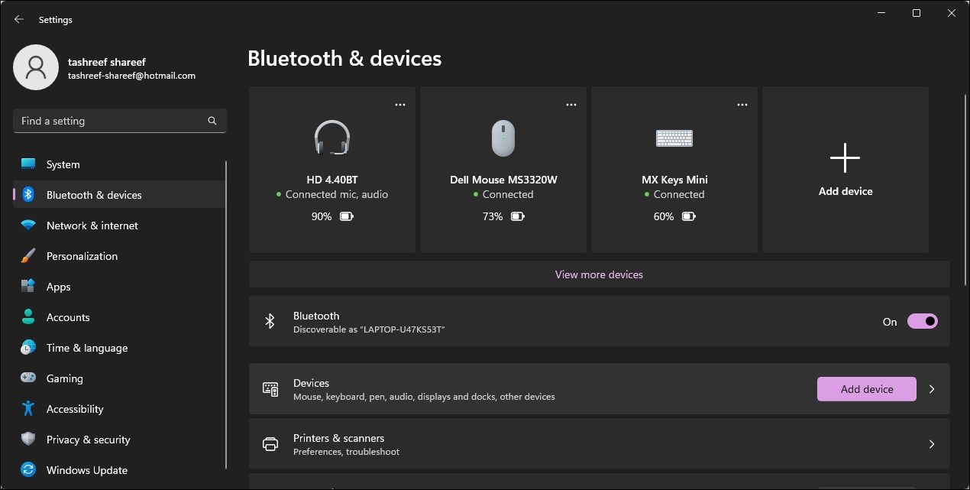This screenshot has height=490, width=970.
Task: Open Network & internet settings
Action: (x=92, y=225)
